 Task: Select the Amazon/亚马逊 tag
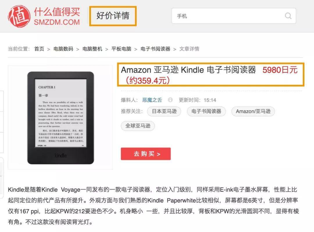(x=253, y=111)
